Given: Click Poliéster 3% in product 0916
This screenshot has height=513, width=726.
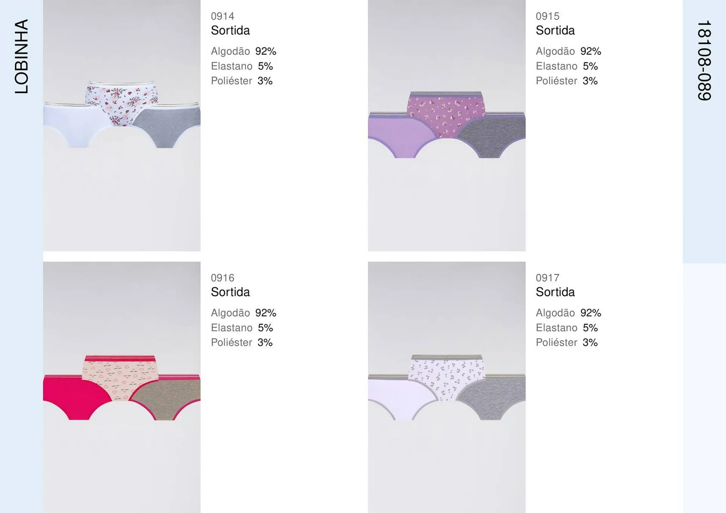Looking at the screenshot, I should tap(242, 343).
